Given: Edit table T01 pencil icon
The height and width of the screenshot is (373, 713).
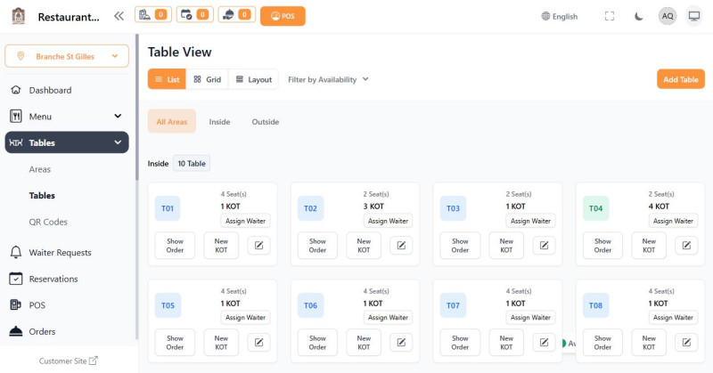Looking at the screenshot, I should coord(258,246).
